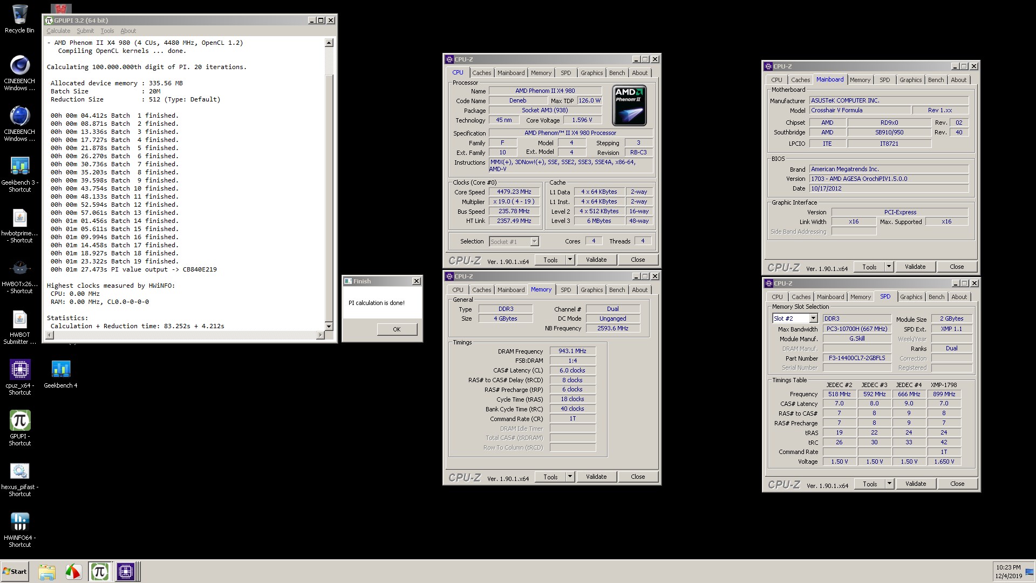
Task: Open Memory tab in SPD CPU-Z window
Action: click(860, 297)
